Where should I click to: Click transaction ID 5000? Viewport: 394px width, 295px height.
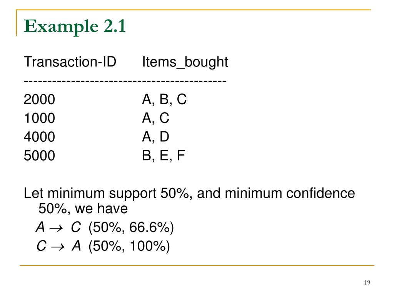point(40,156)
